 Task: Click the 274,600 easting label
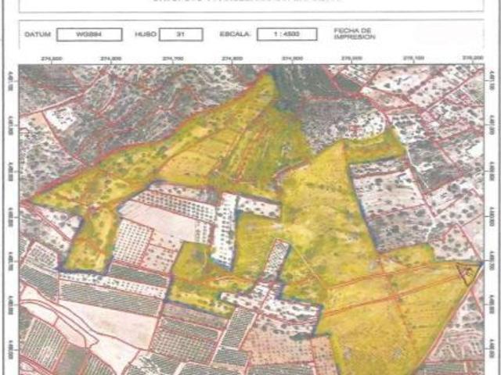(111, 59)
